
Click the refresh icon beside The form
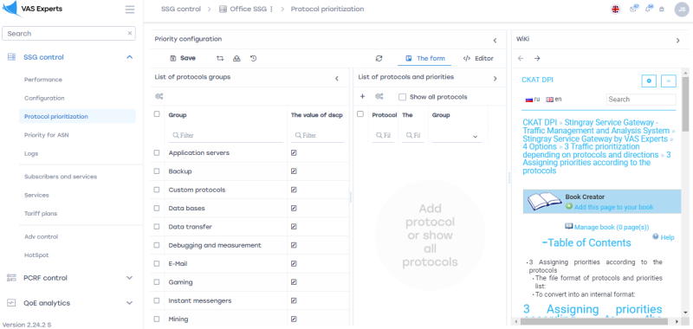(379, 58)
